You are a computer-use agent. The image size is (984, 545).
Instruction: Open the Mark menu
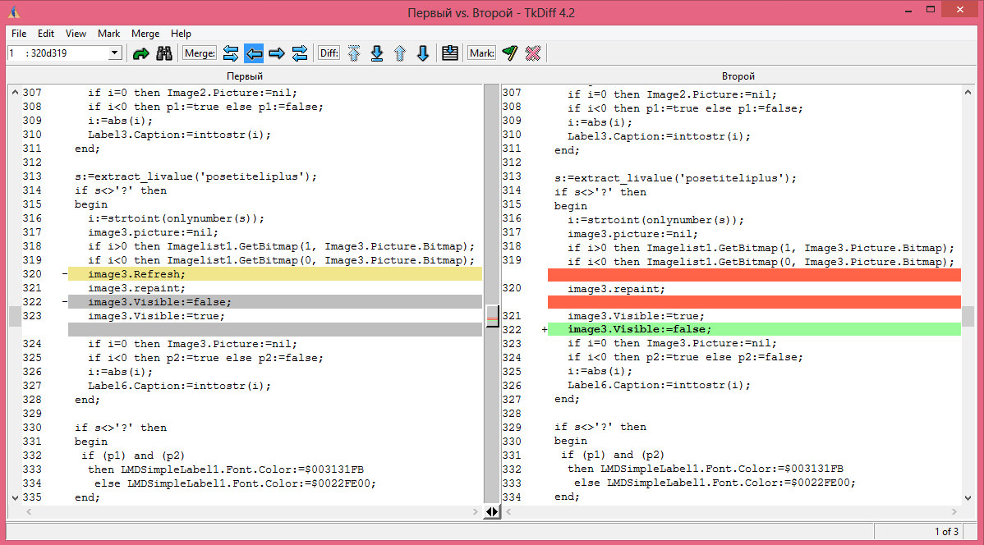click(108, 34)
